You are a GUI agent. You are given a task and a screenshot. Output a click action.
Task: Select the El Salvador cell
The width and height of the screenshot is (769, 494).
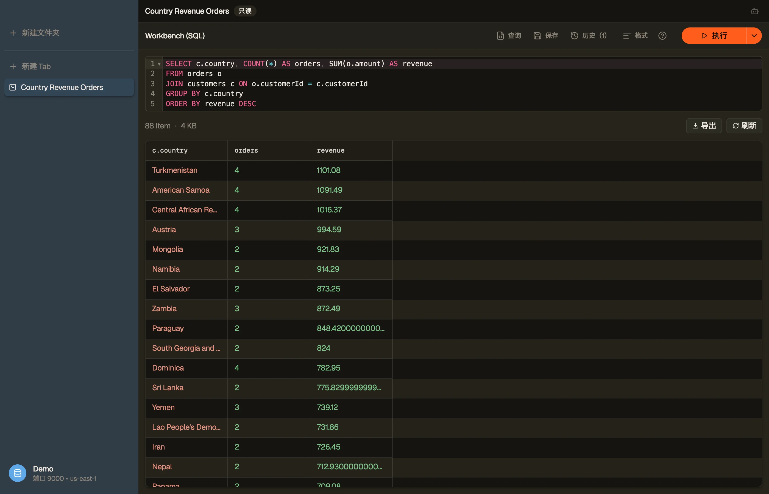(186, 289)
